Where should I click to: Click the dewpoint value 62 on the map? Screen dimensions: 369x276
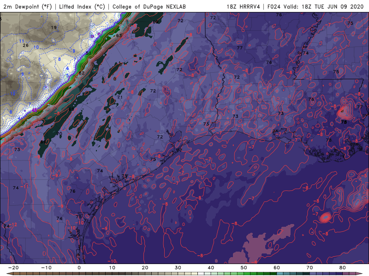pos(82,73)
